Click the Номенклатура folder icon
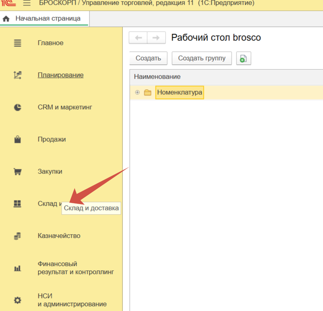Image resolution: width=323 pixels, height=311 pixels. [147, 92]
